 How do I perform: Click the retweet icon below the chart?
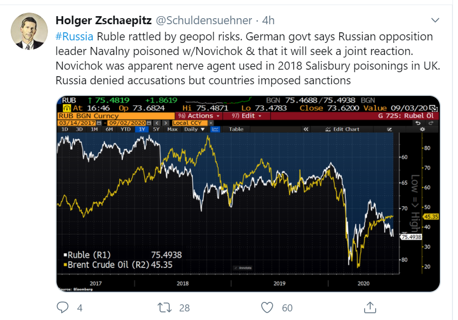point(164,307)
